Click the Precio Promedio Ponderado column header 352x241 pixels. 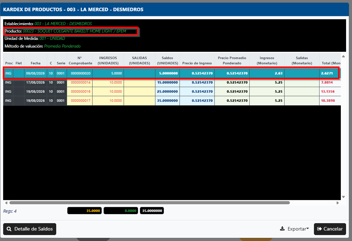232,60
